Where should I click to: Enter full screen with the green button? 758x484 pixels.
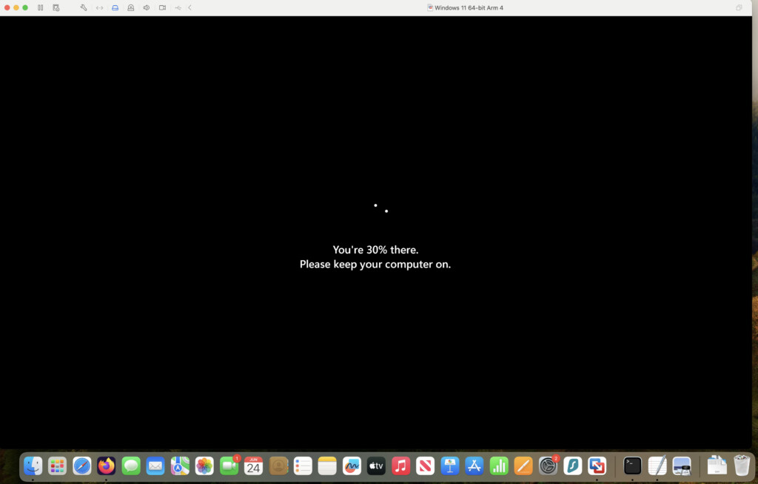pos(25,7)
